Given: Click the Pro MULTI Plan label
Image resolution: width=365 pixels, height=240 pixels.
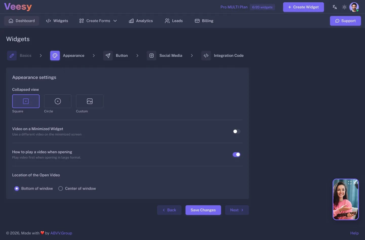Looking at the screenshot, I should pyautogui.click(x=234, y=7).
